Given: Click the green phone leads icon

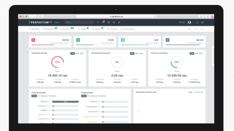Looking at the screenshot, I should pyautogui.click(x=78, y=40).
